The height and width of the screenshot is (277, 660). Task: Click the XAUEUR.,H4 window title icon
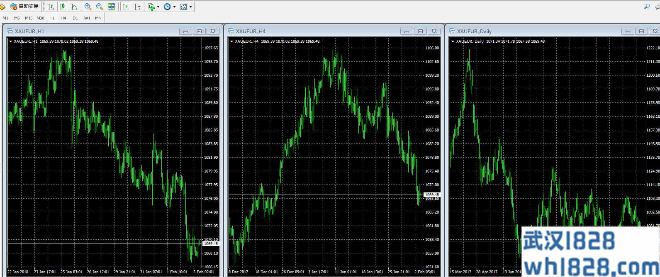click(231, 31)
